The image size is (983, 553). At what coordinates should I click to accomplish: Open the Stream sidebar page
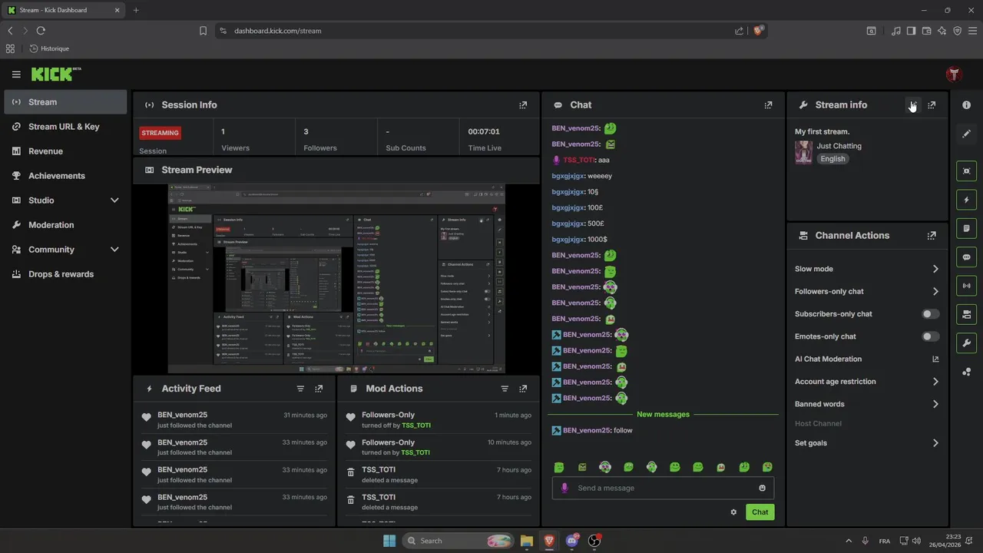(65, 102)
